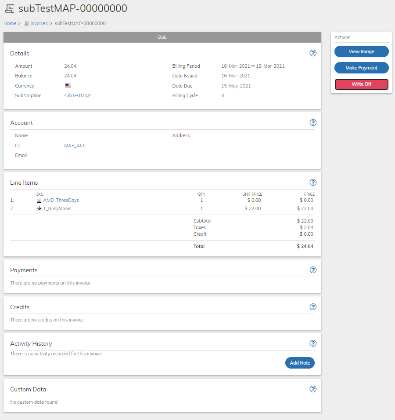Click the SKU column header
The height and width of the screenshot is (420, 395).
coord(40,194)
